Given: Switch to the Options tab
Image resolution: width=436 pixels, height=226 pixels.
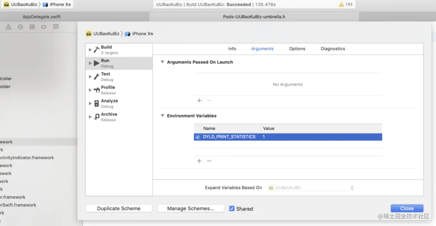Looking at the screenshot, I should pyautogui.click(x=297, y=49).
